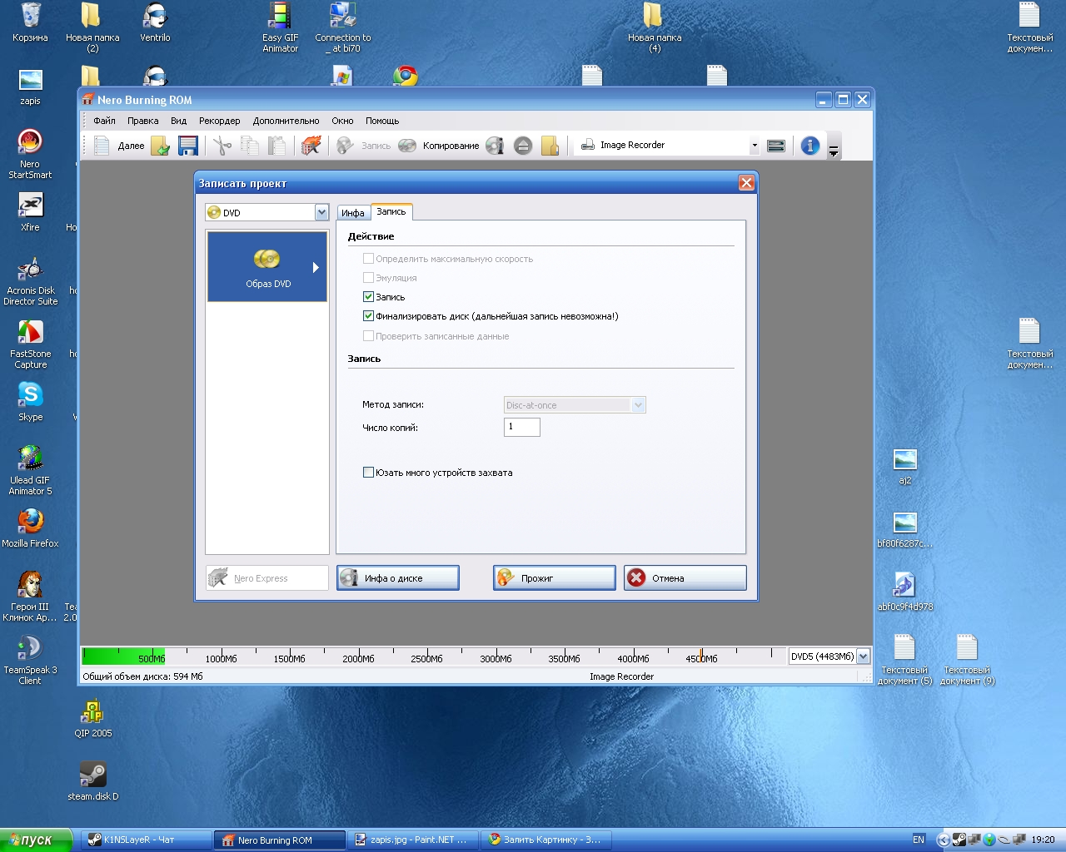Toggle Финализировать диск checkbox
This screenshot has height=852, width=1066.
[368, 316]
